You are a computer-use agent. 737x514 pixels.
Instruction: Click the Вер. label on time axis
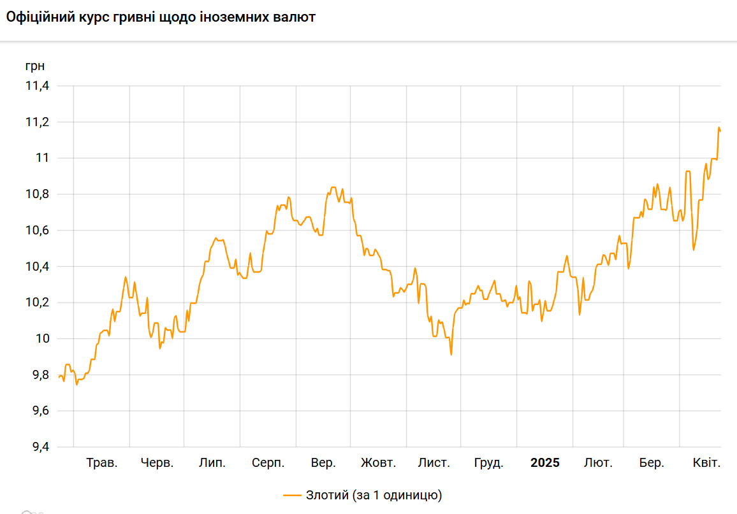[x=323, y=463]
